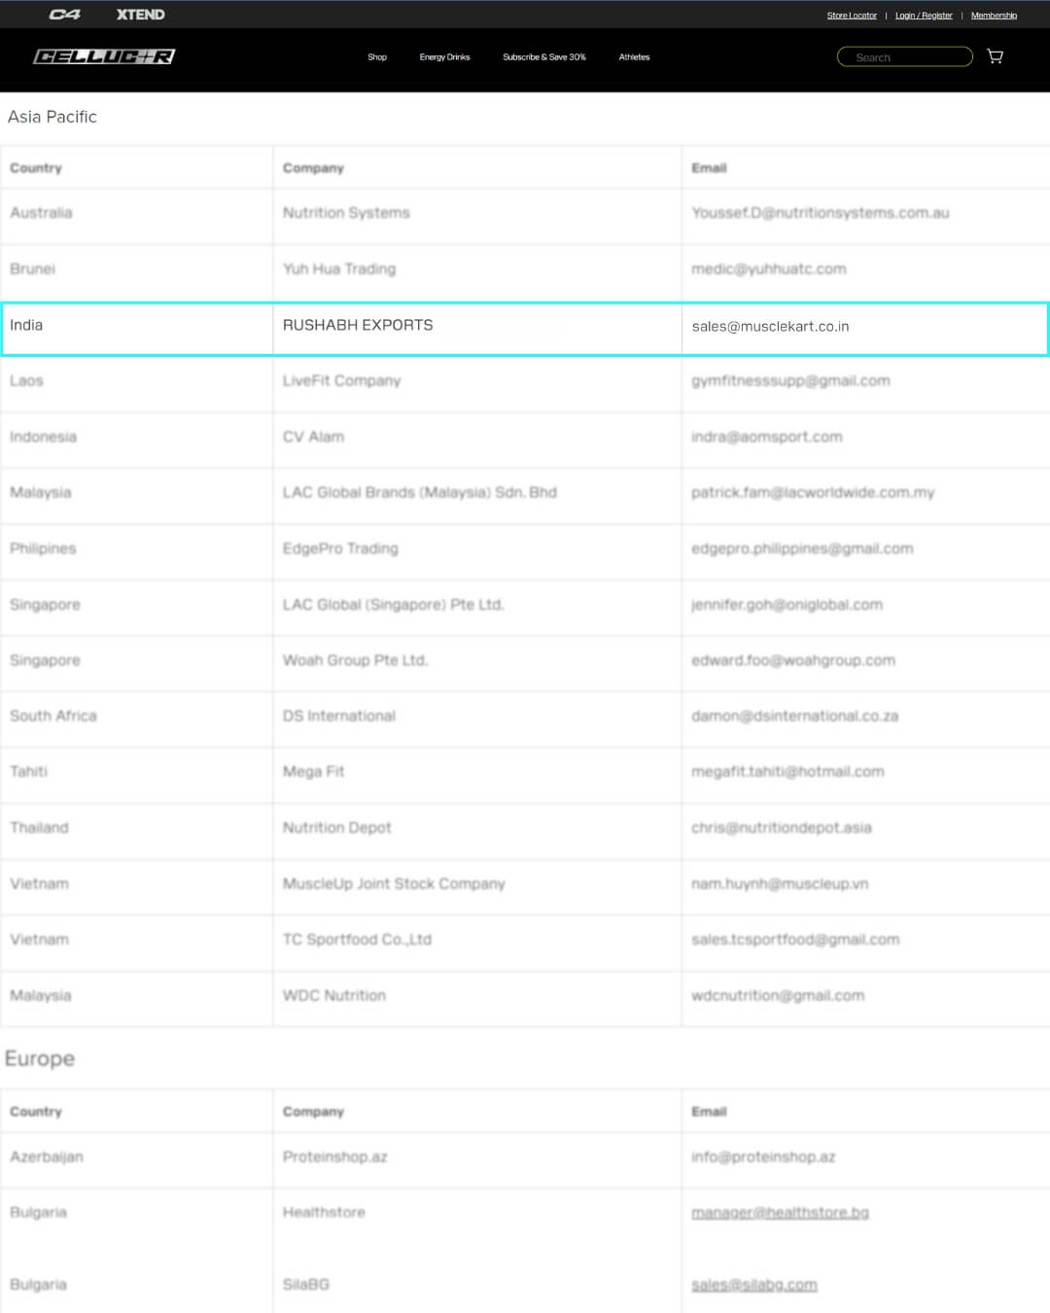Open the Shop menu
This screenshot has height=1313, width=1050.
click(x=377, y=57)
